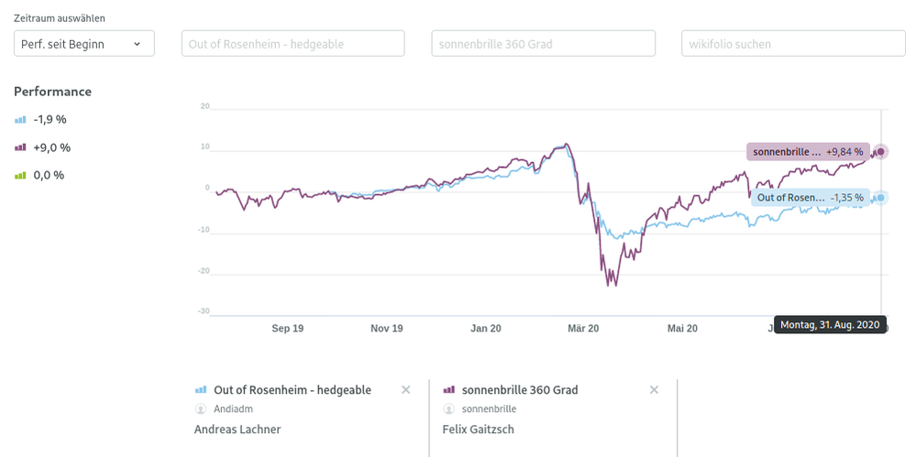The width and height of the screenshot is (916, 457).
Task: Open sonnenbrille 360 Grad wikifolio link
Action: 520,390
